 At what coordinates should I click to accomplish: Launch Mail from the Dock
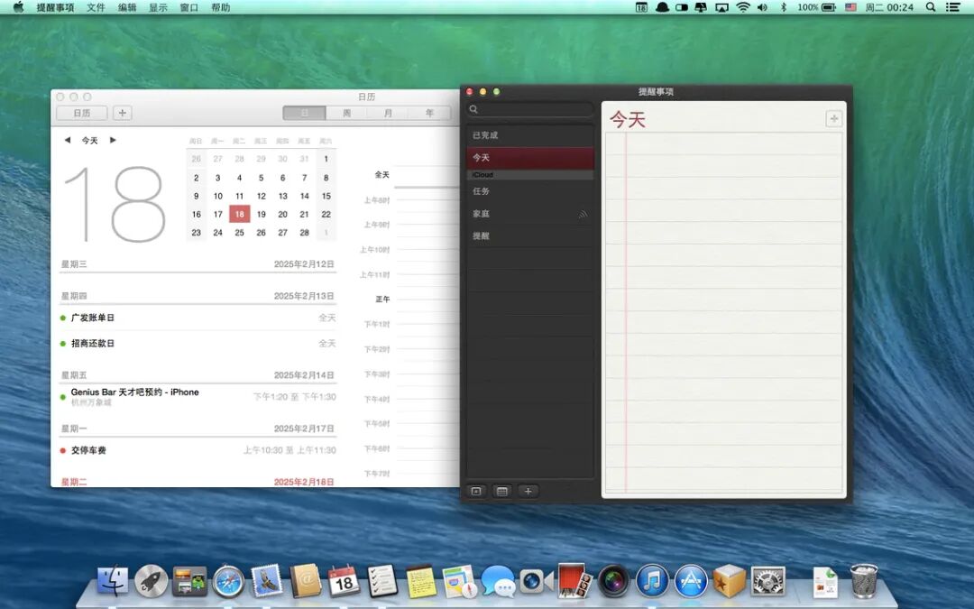[x=267, y=581]
